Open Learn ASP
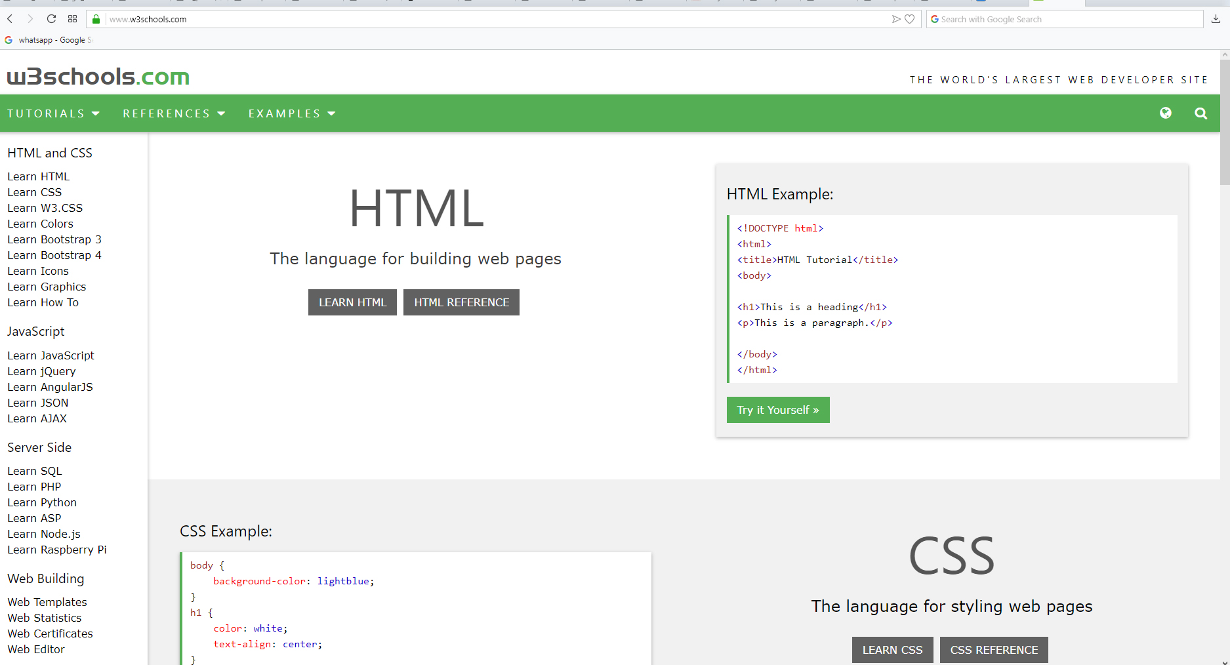 coord(34,518)
